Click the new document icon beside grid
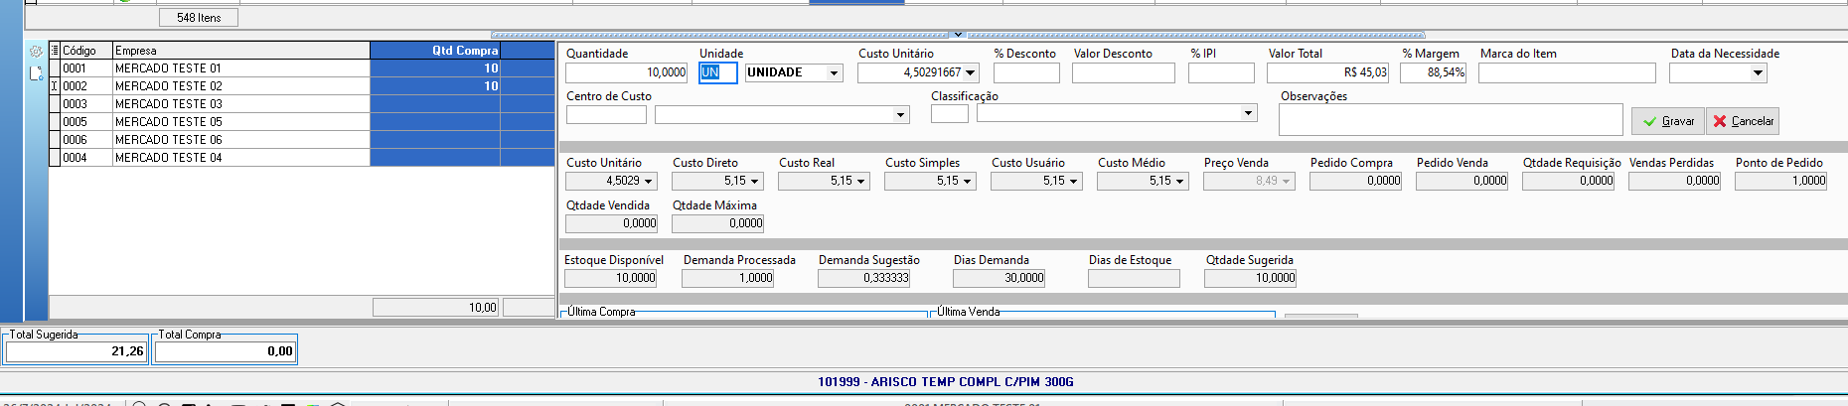Viewport: 1848px width, 406px height. 36,73
